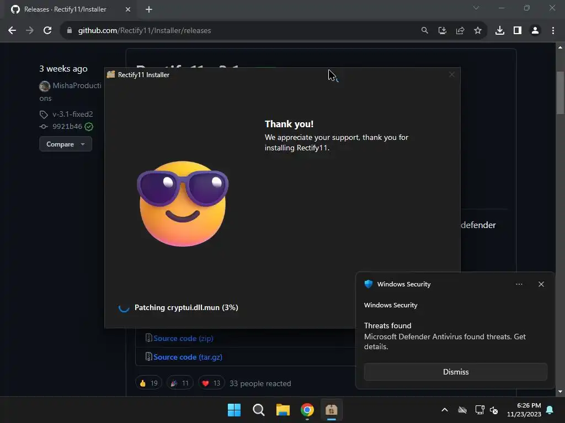
Task: Click the verified commit checkmark badge
Action: (x=89, y=127)
